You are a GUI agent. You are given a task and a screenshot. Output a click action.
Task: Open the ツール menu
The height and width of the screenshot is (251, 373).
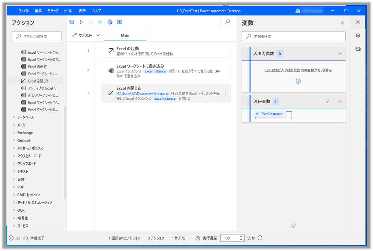coord(68,11)
